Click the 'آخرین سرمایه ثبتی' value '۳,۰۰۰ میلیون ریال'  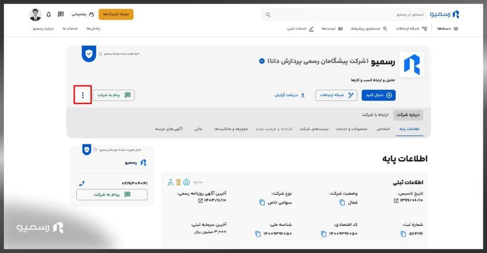[x=210, y=232]
